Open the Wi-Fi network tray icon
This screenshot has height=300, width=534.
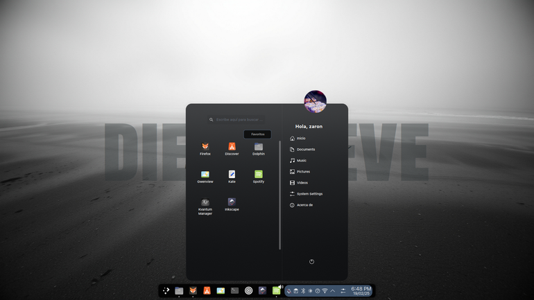[325, 291]
